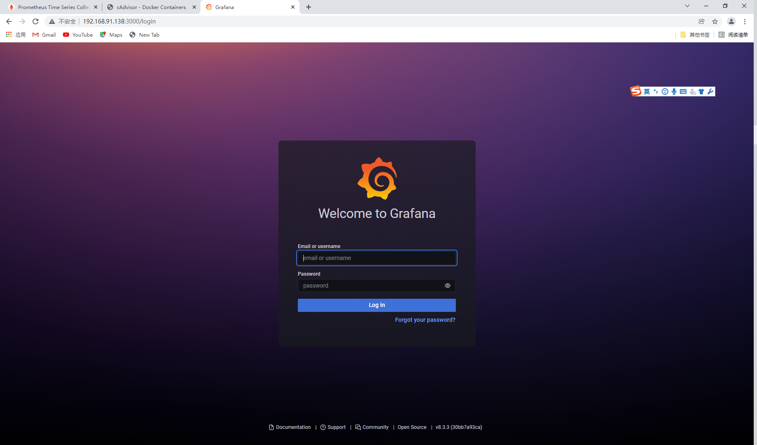Go forward in browser history
Image resolution: width=757 pixels, height=445 pixels.
pyautogui.click(x=22, y=21)
